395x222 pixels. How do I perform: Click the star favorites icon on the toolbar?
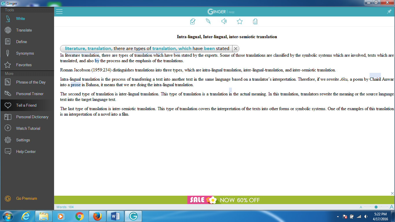[240, 21]
